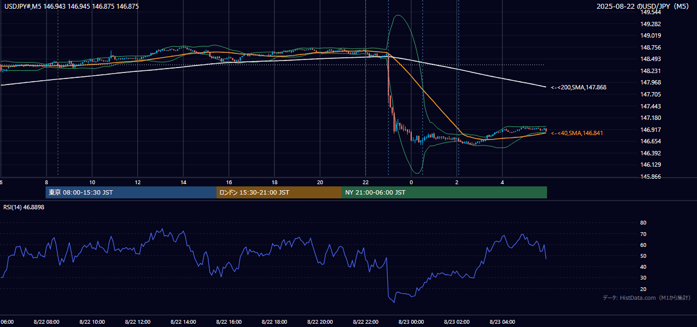This screenshot has height=327, width=697.
Task: Click the Tokyo session bar 東京 08:00-15:30 JST
Action: (131, 192)
